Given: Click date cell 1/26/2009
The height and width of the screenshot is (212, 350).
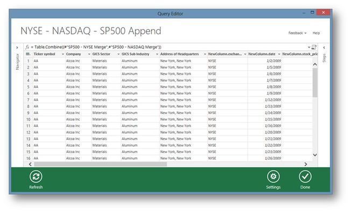Looking at the screenshot, I should pyautogui.click(x=273, y=158).
